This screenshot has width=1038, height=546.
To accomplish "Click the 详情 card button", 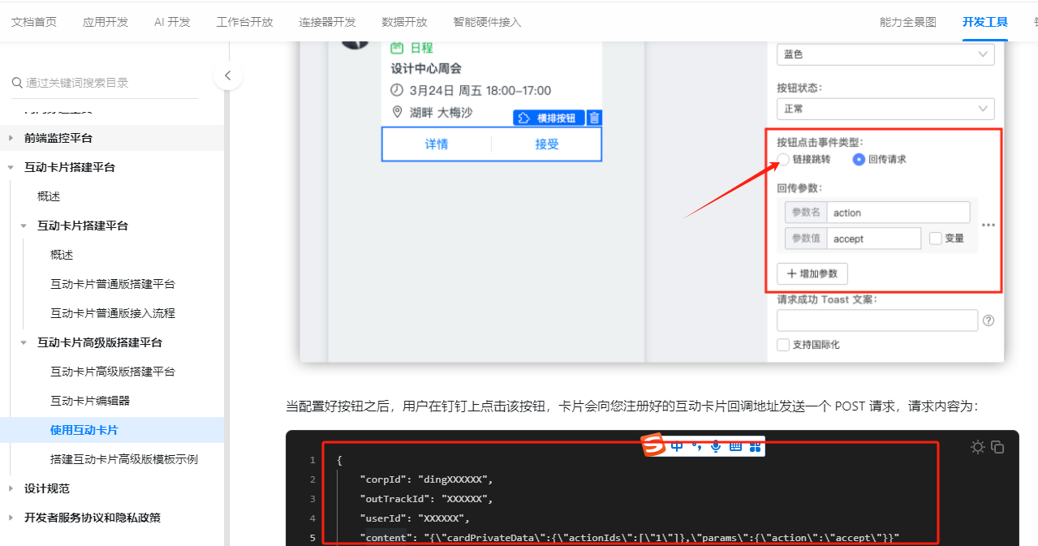I will tap(437, 144).
